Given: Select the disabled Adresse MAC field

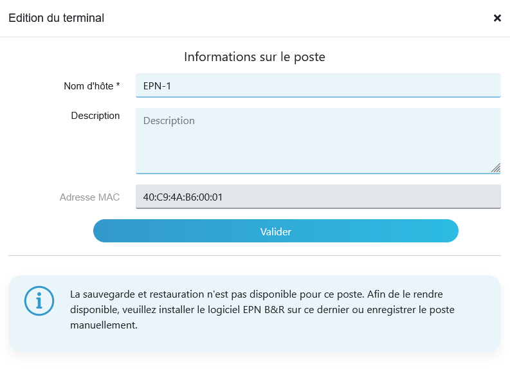Looking at the screenshot, I should point(318,197).
